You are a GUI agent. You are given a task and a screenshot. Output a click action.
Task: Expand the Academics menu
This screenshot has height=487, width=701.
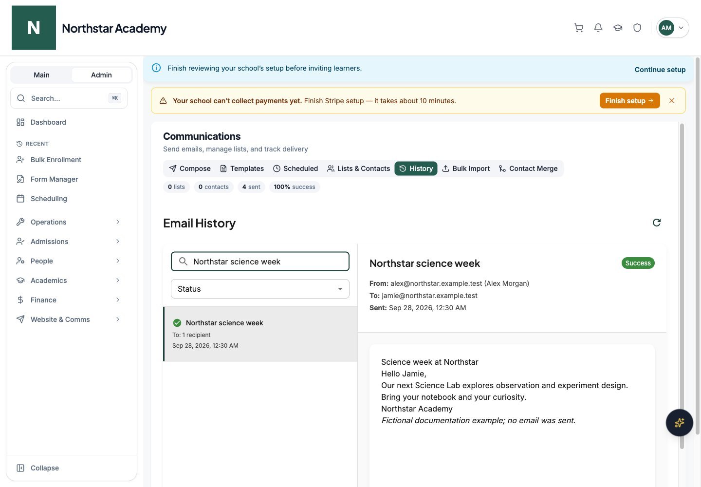point(69,281)
